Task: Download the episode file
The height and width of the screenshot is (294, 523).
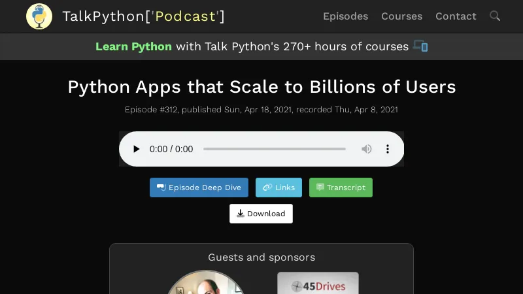Action: pos(261,214)
